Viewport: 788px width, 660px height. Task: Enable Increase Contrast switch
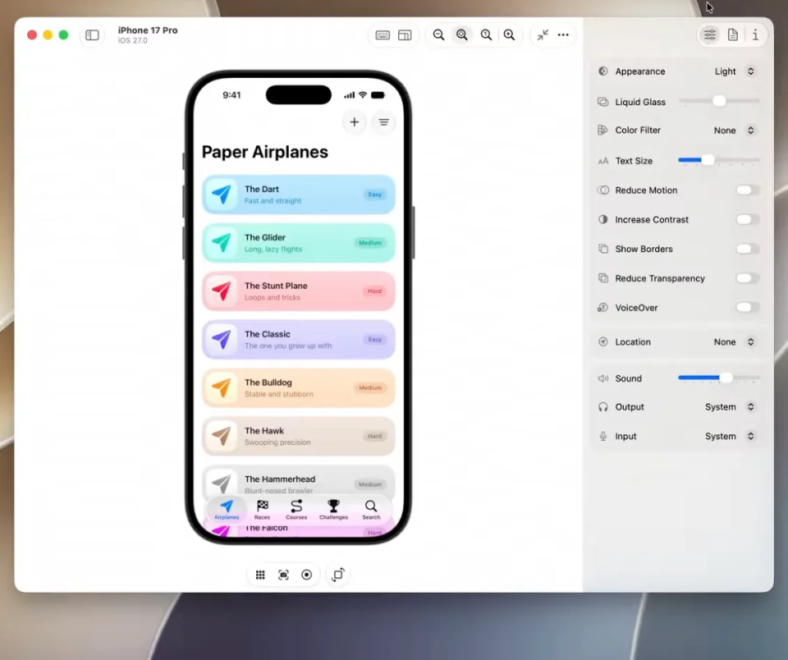point(747,219)
